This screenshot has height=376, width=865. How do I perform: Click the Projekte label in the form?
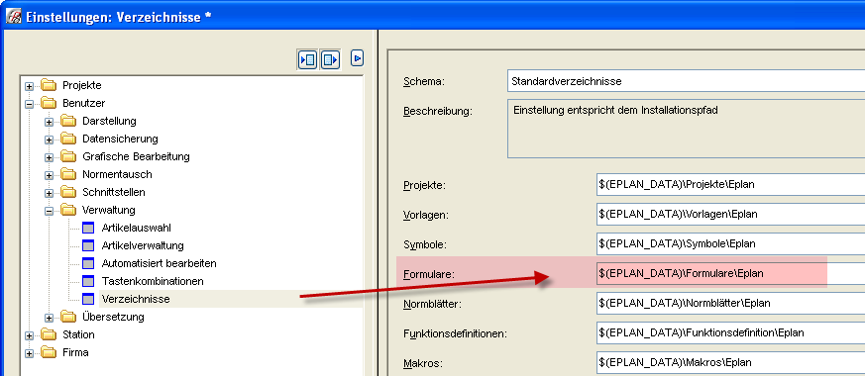[424, 185]
